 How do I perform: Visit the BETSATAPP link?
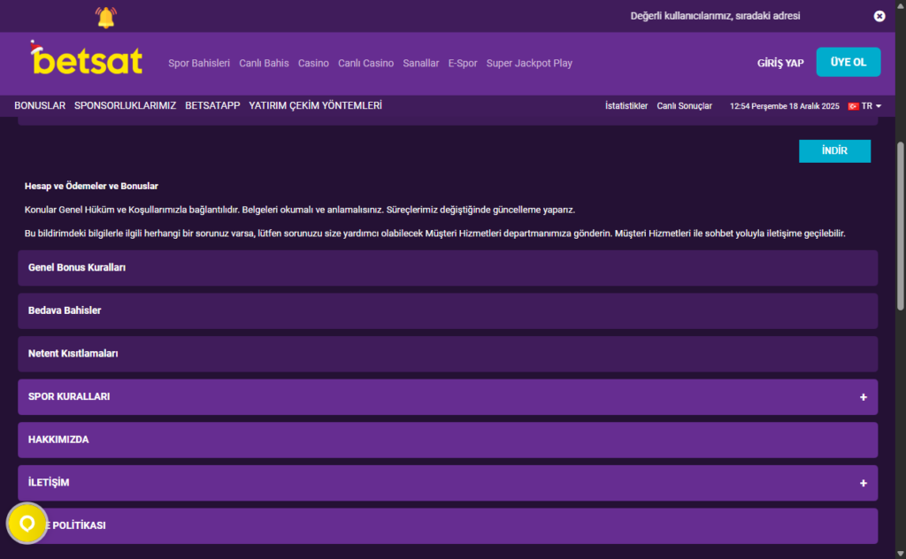tap(212, 105)
